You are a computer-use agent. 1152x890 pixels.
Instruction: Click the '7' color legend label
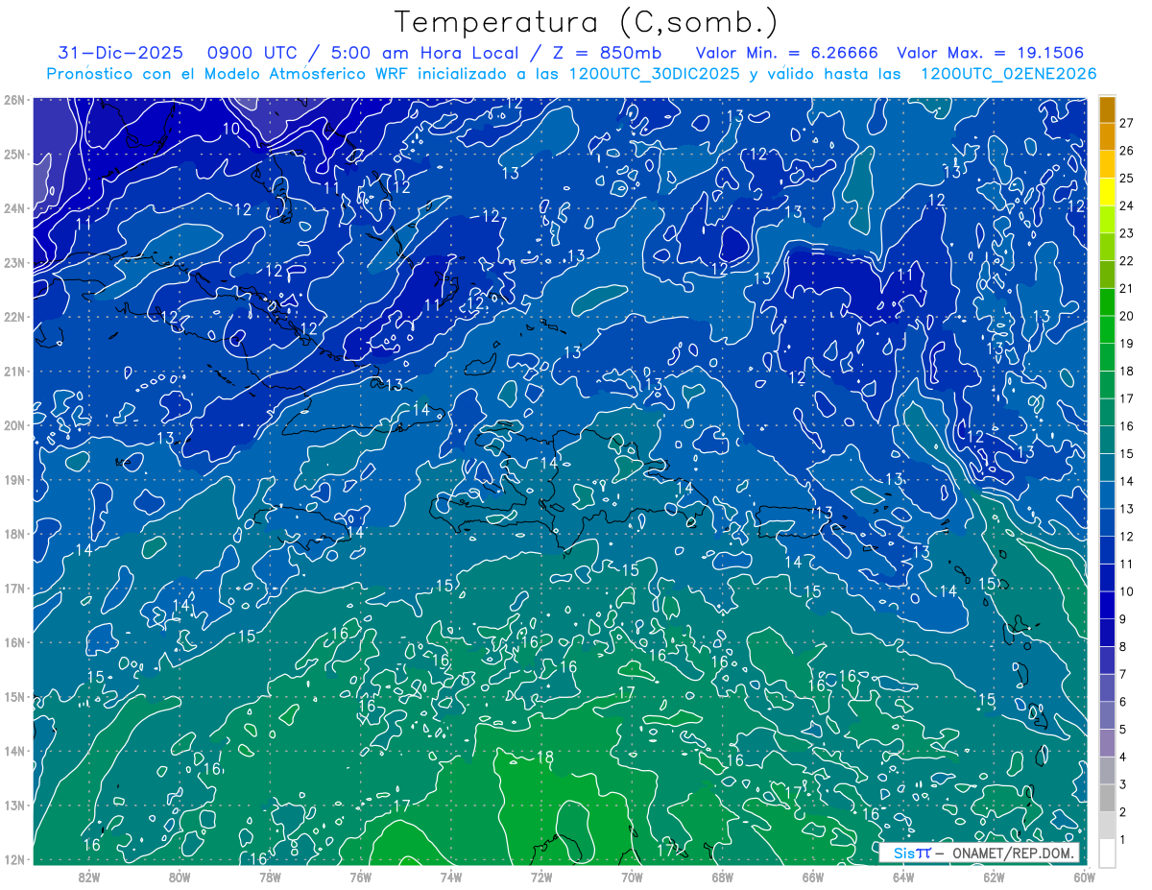tap(1122, 675)
